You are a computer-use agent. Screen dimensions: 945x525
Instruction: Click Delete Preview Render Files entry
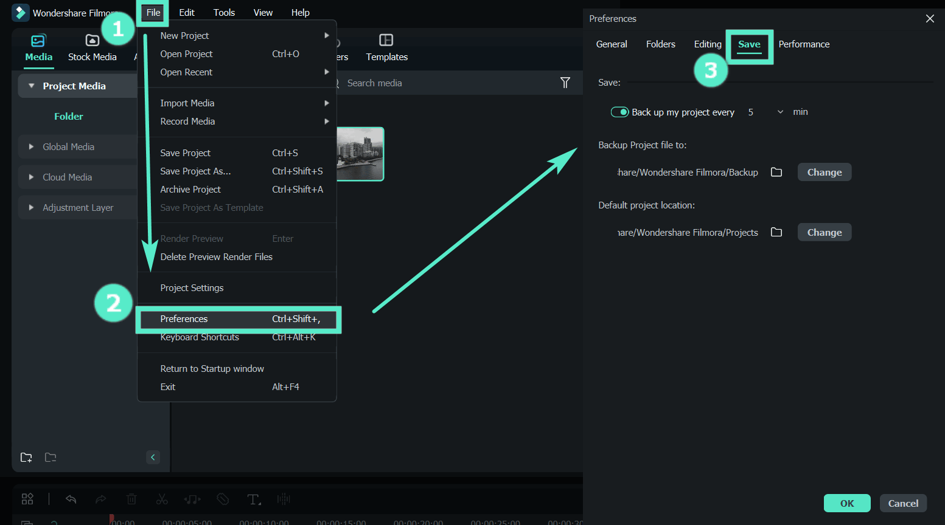point(237,256)
